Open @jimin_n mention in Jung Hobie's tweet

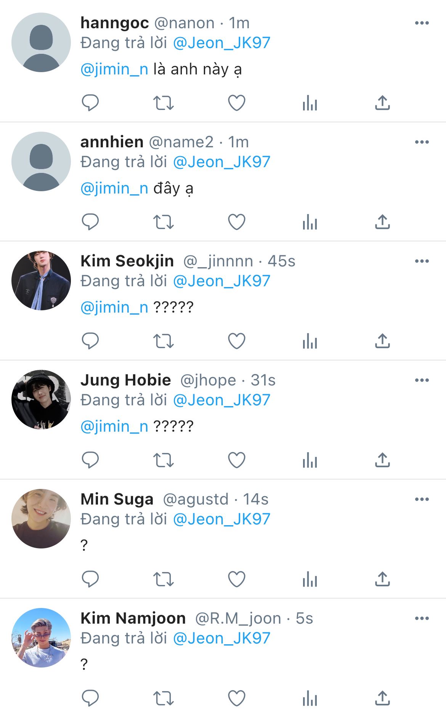coord(114,426)
